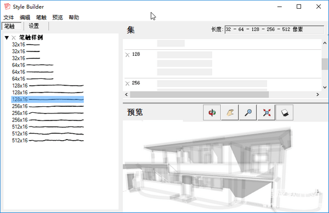Open the 文件 menu
Viewport: 329px width, 213px height.
(x=9, y=18)
